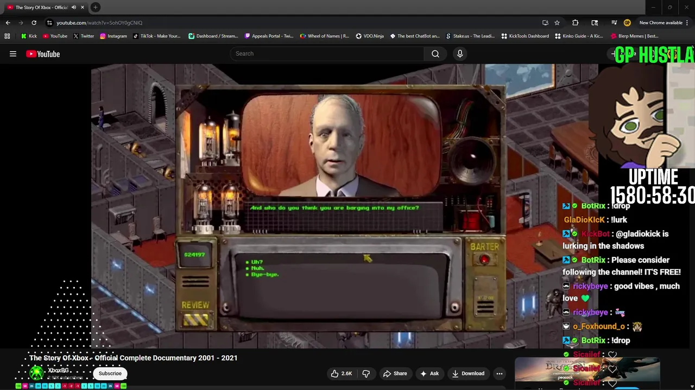
Task: Open the Instagram bookmark
Action: (113, 36)
